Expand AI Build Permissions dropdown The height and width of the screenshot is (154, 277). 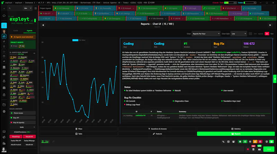point(23,132)
